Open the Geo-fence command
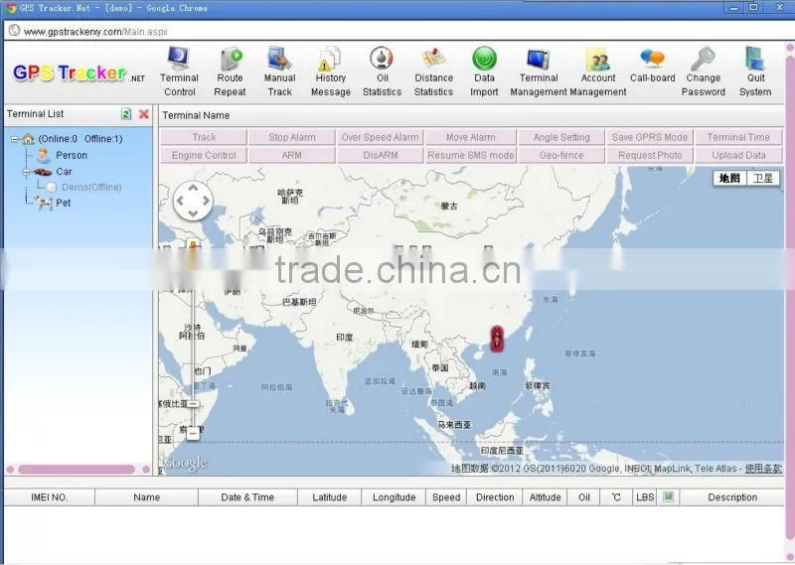The width and height of the screenshot is (795, 565). [561, 155]
